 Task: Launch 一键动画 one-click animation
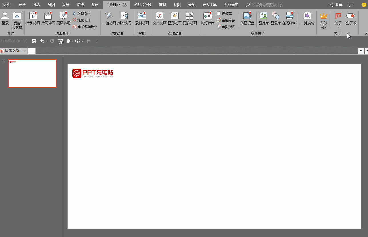pyautogui.click(x=109, y=18)
